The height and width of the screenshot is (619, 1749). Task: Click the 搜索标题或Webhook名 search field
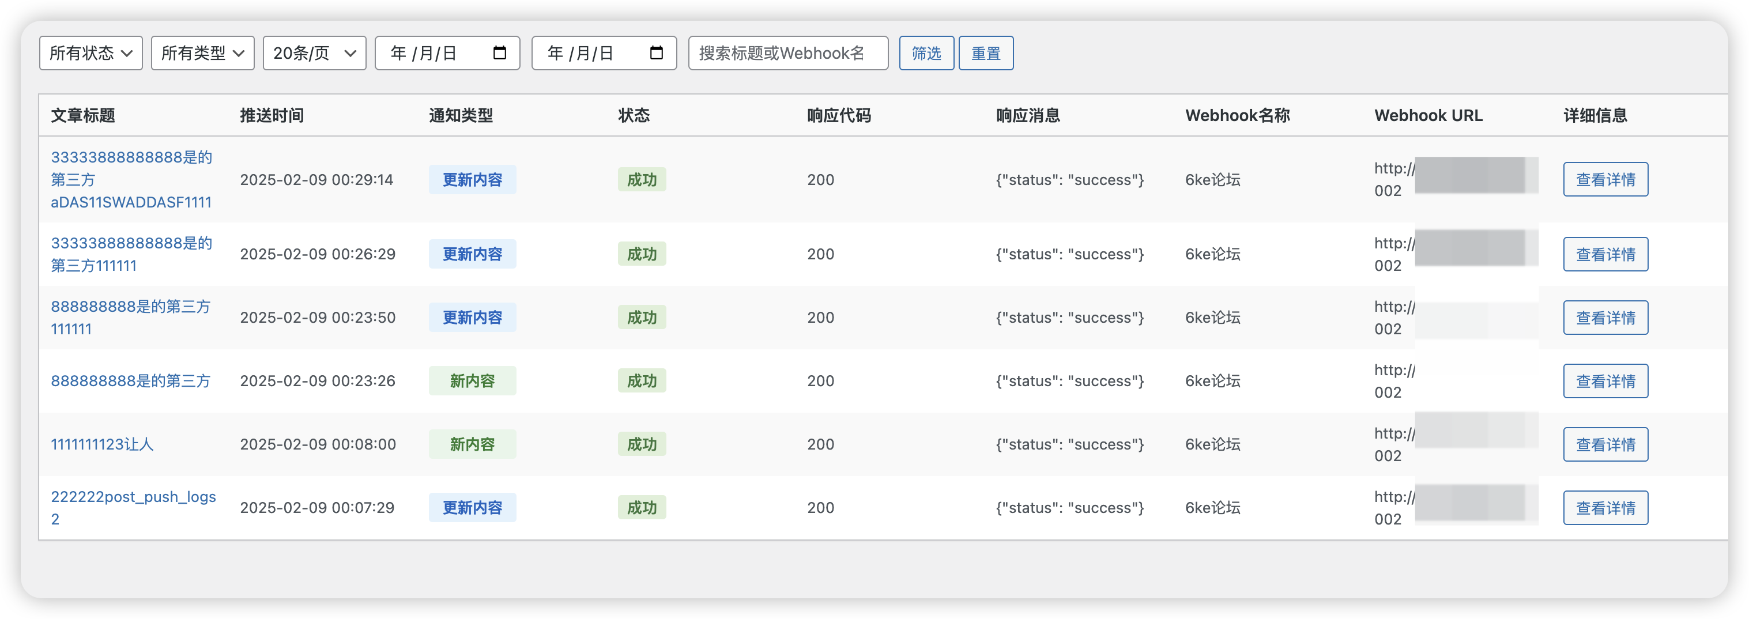pyautogui.click(x=787, y=52)
